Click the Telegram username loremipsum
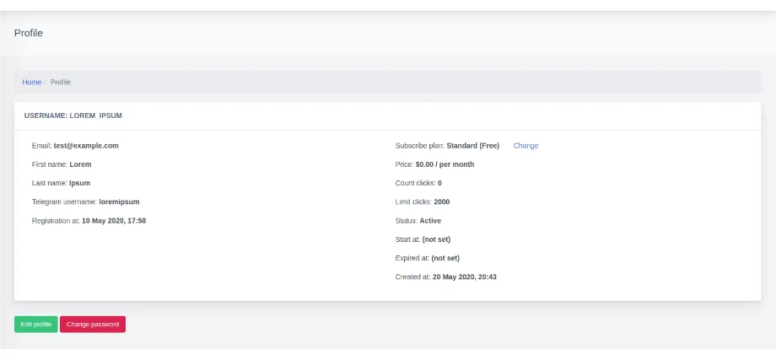 coord(119,202)
